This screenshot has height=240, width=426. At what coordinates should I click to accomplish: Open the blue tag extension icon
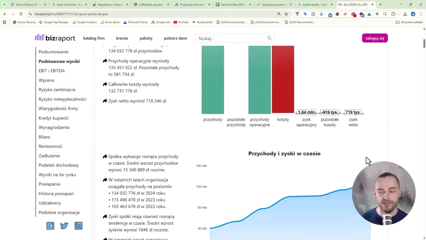[305, 14]
